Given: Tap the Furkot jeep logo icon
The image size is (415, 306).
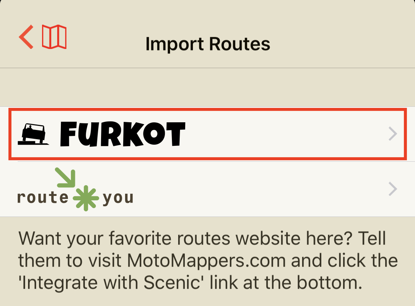Looking at the screenshot, I should pyautogui.click(x=33, y=134).
